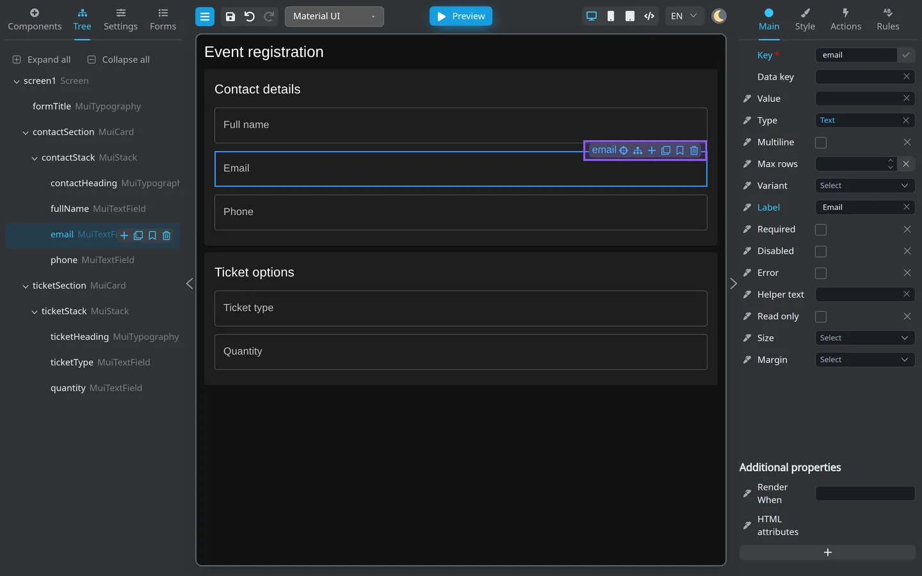Image resolution: width=922 pixels, height=576 pixels.
Task: Toggle dark theme moon icon
Action: point(719,16)
